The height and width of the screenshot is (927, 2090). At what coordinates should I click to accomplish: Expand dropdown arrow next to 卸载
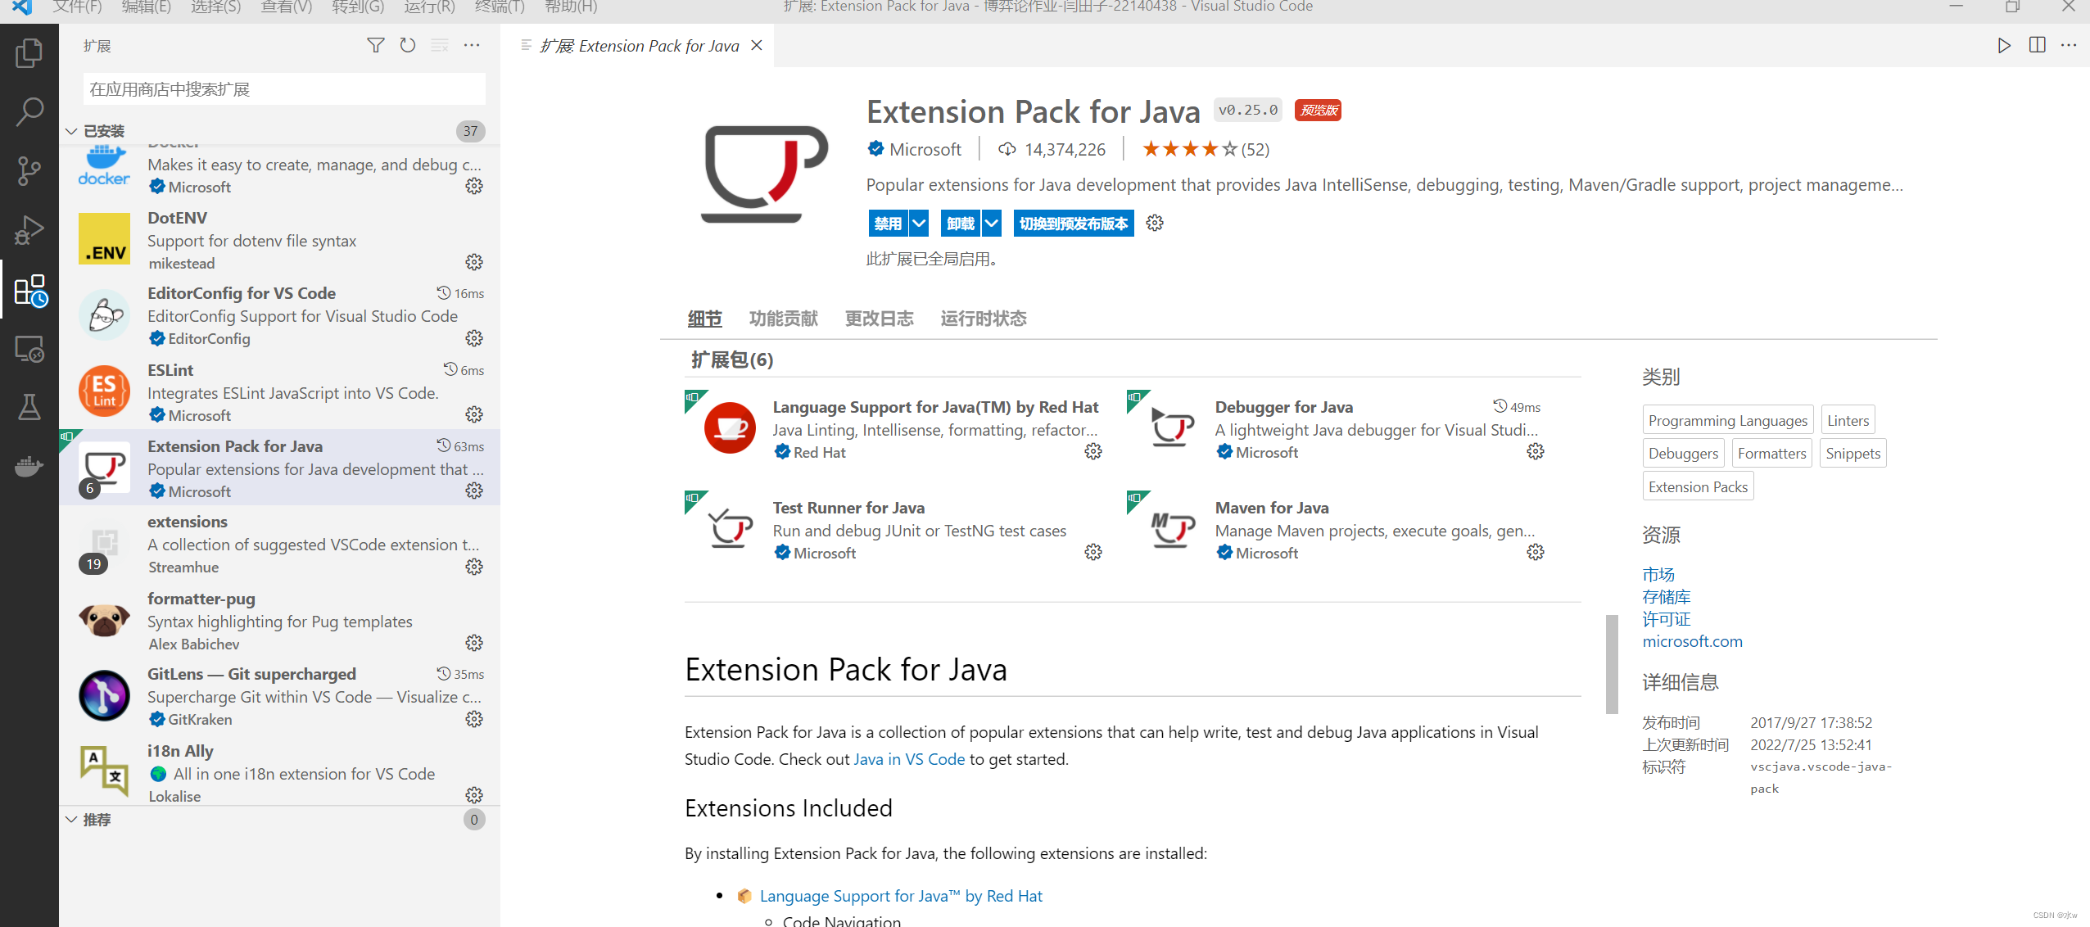click(992, 224)
